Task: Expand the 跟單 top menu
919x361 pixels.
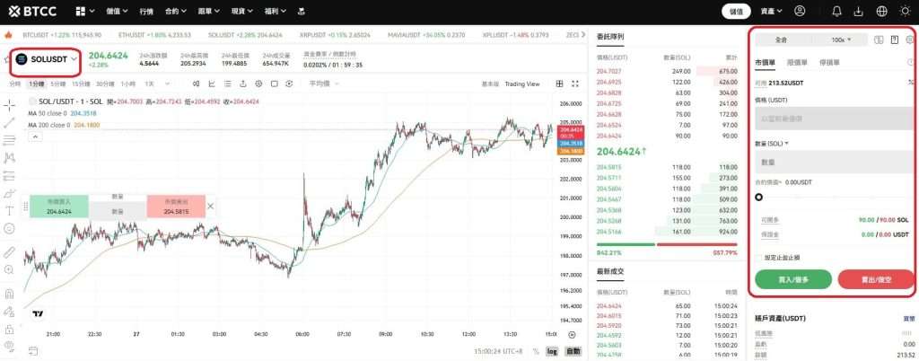Action: click(x=209, y=11)
